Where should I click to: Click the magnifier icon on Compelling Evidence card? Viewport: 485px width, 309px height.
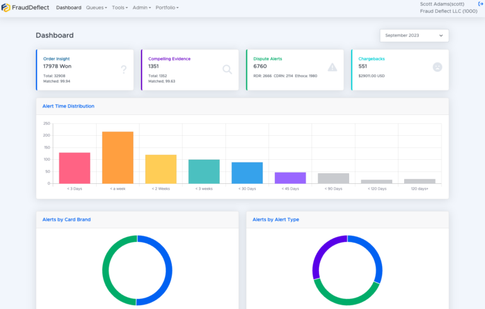pyautogui.click(x=227, y=69)
